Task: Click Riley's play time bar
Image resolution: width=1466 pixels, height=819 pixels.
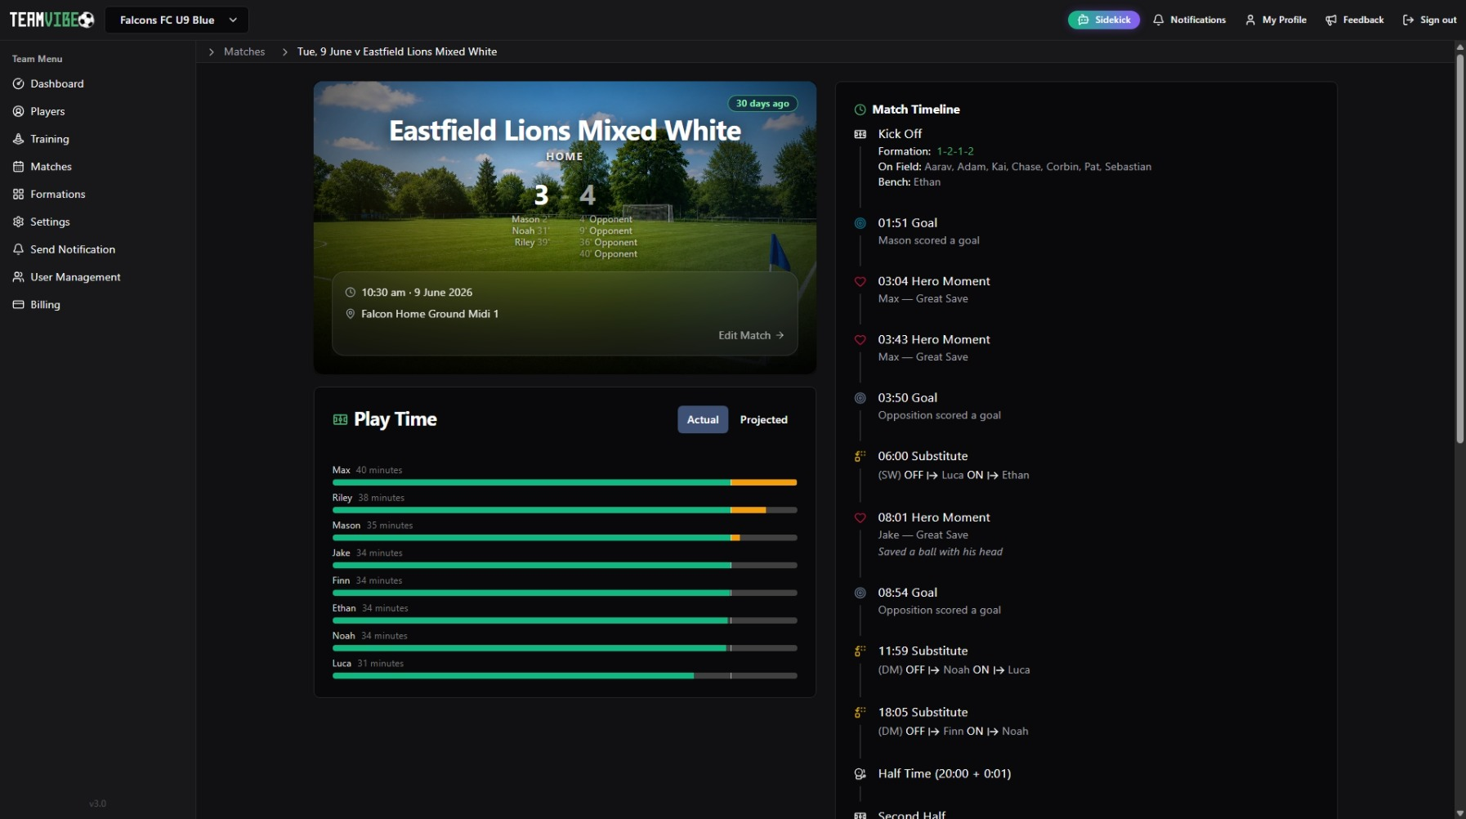Action: coord(565,510)
